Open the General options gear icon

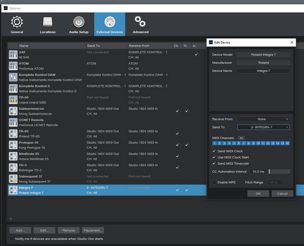point(17,22)
